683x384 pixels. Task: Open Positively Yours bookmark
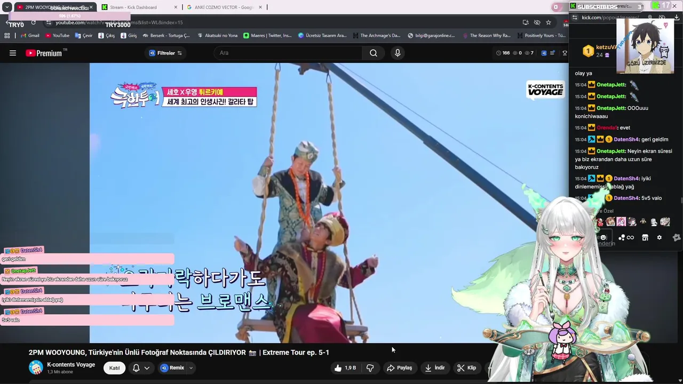point(541,36)
